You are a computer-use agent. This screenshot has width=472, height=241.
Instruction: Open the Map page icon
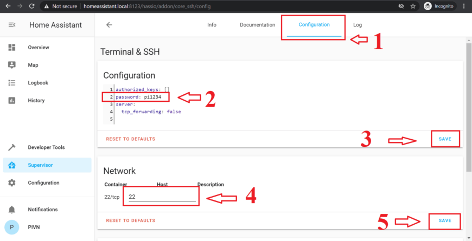point(12,65)
